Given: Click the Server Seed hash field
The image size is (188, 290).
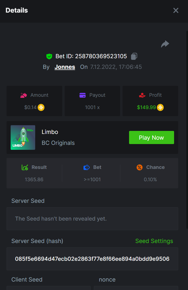Looking at the screenshot, I should tap(92, 259).
